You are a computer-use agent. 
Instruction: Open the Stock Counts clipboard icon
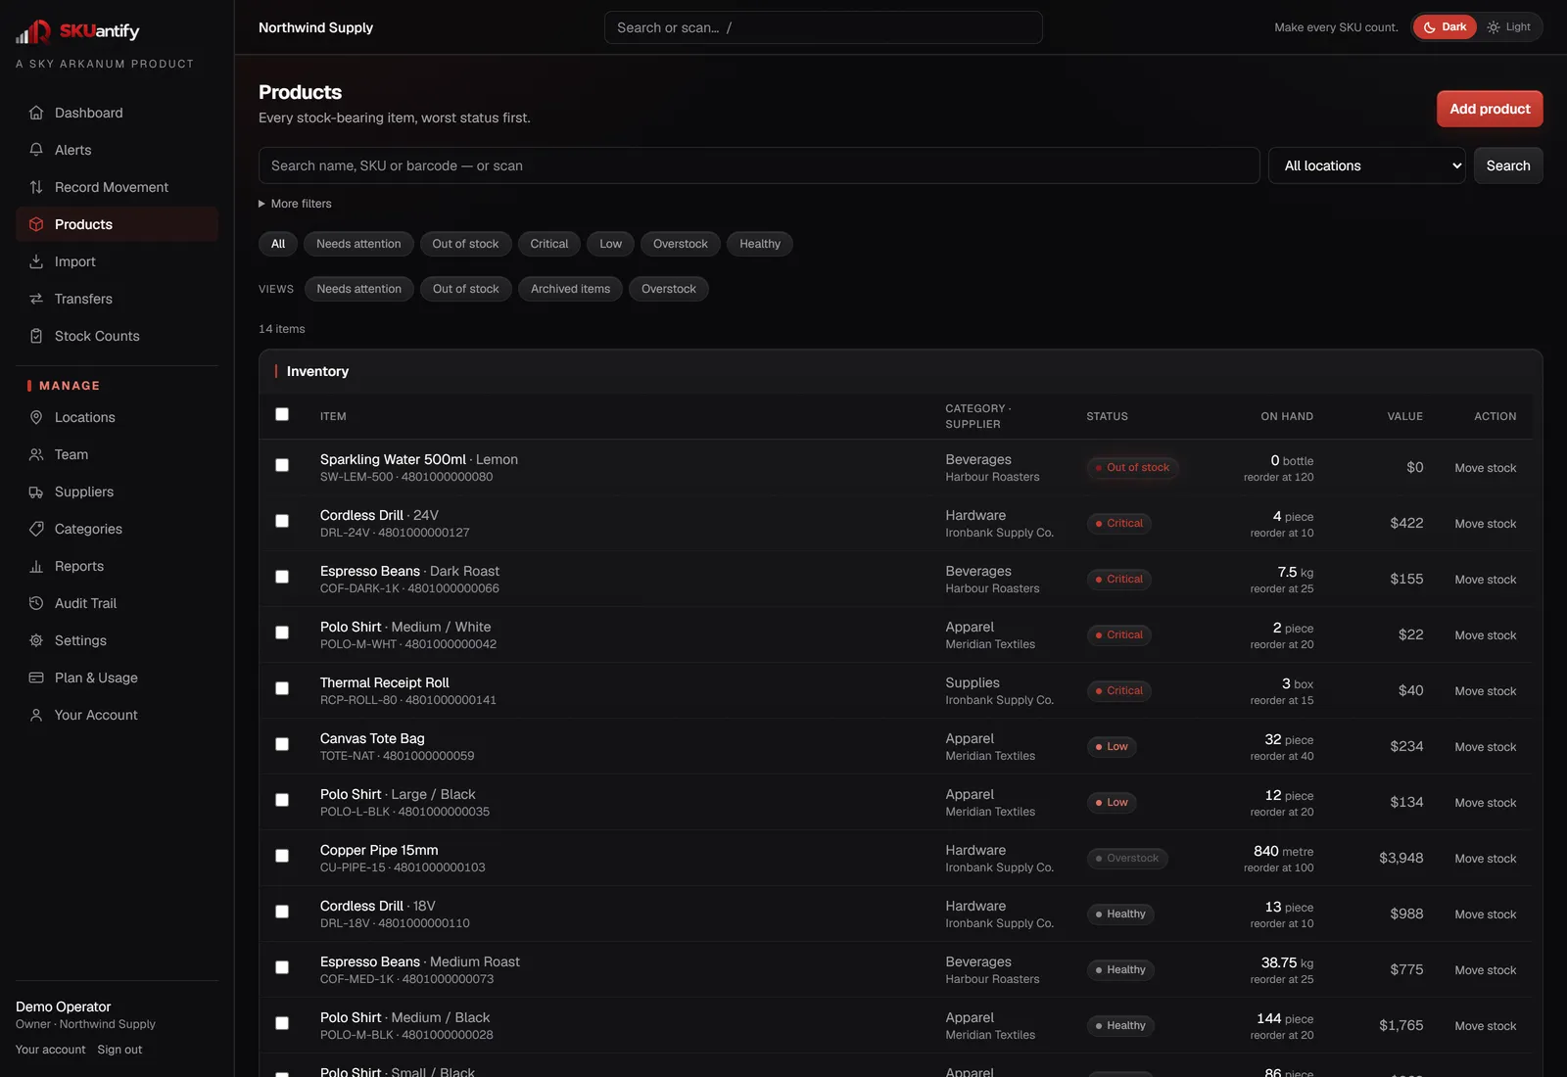pyautogui.click(x=36, y=336)
